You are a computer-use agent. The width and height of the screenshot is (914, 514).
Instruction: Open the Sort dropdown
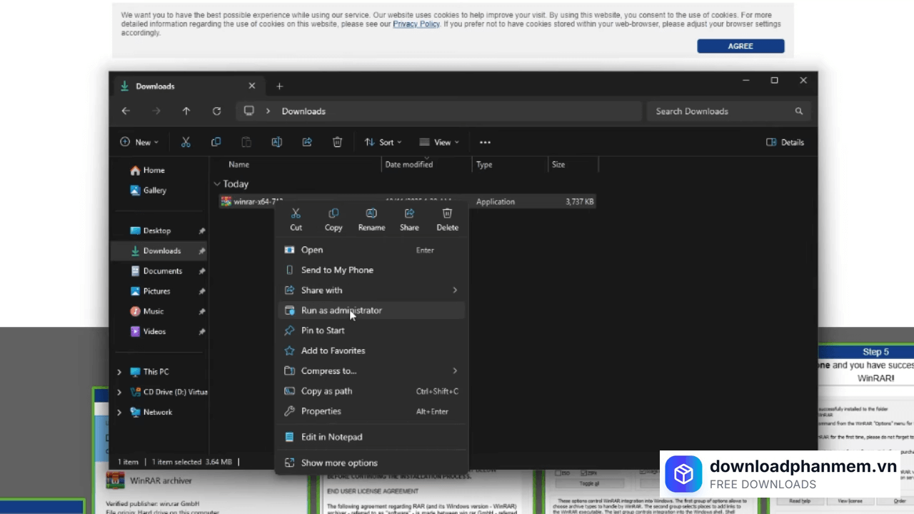383,142
